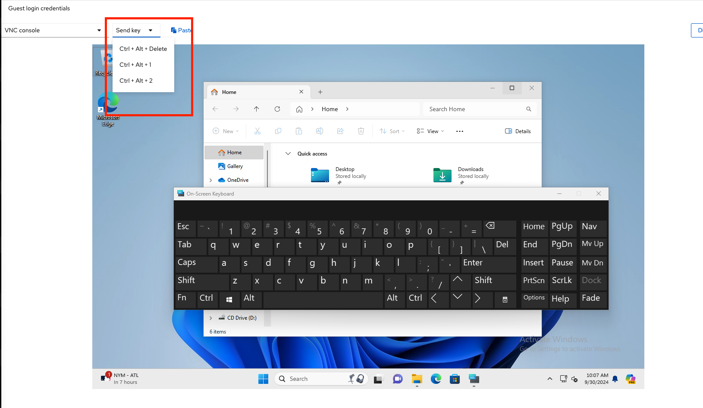This screenshot has width=703, height=408.
Task: Choose Ctrl + Alt + 1 from the Send key menu
Action: (x=143, y=65)
